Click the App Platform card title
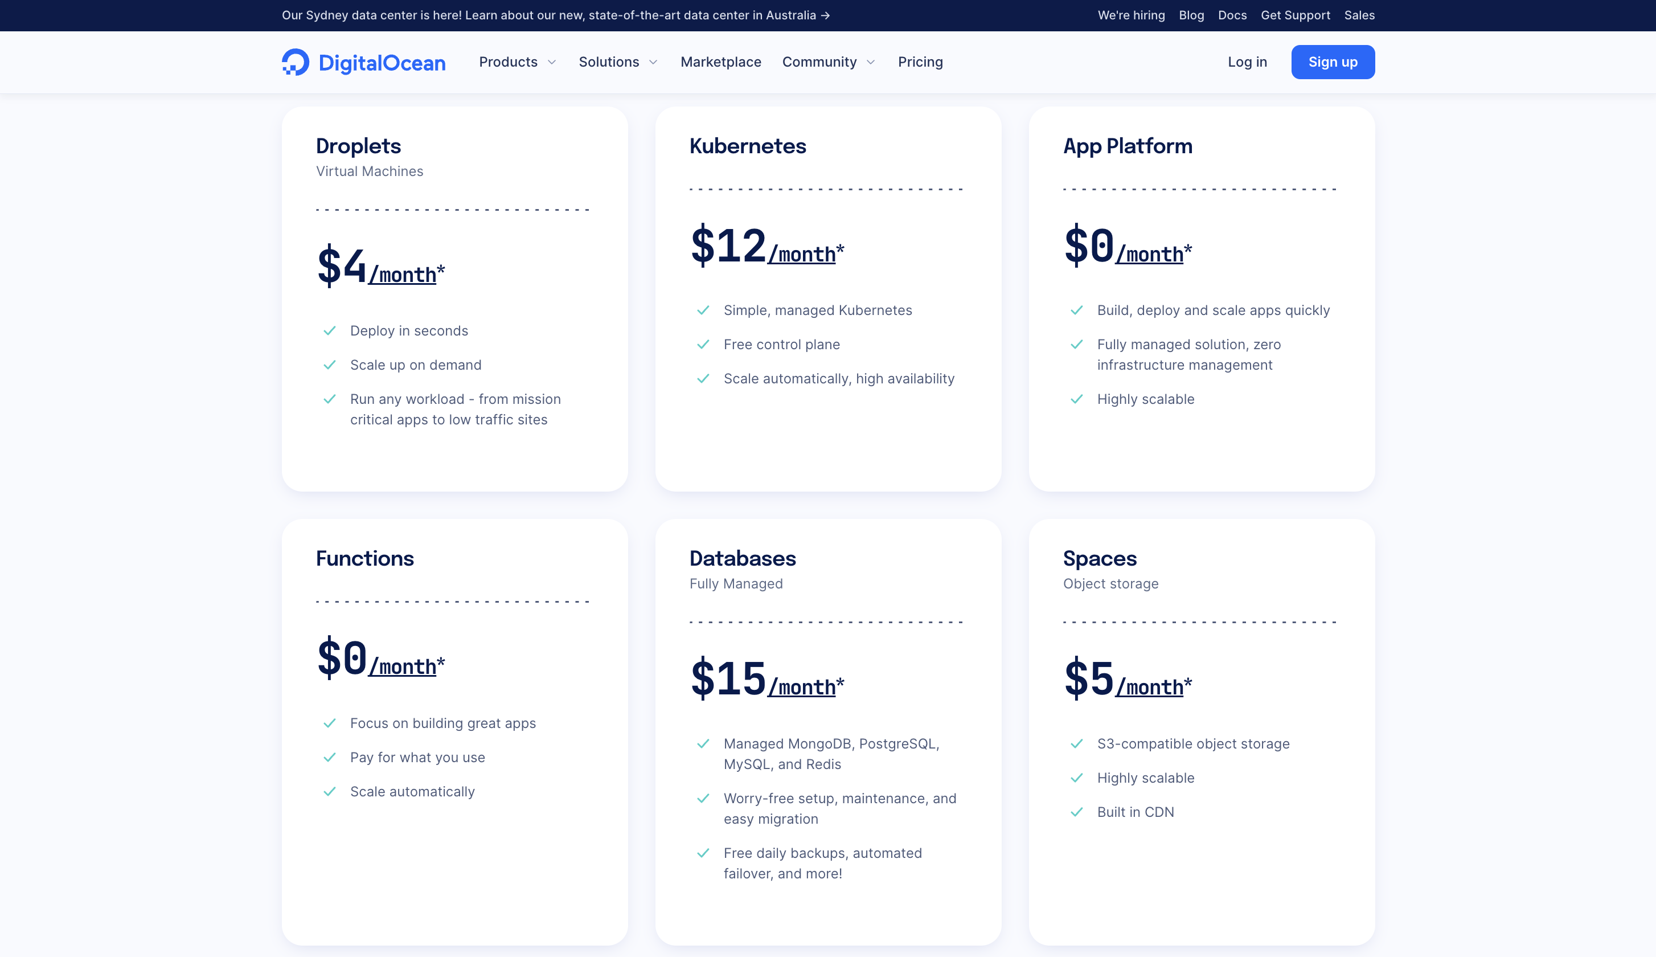This screenshot has height=957, width=1656. pos(1127,146)
